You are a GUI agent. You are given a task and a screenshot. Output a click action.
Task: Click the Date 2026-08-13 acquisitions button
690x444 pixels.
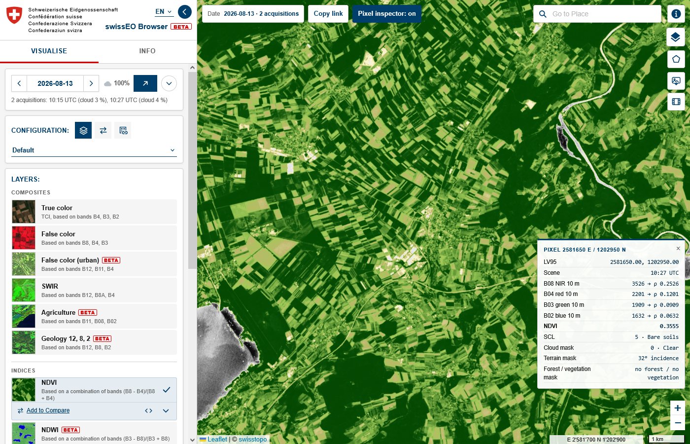253,14
